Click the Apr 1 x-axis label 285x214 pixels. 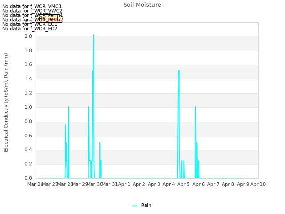pyautogui.click(x=124, y=184)
